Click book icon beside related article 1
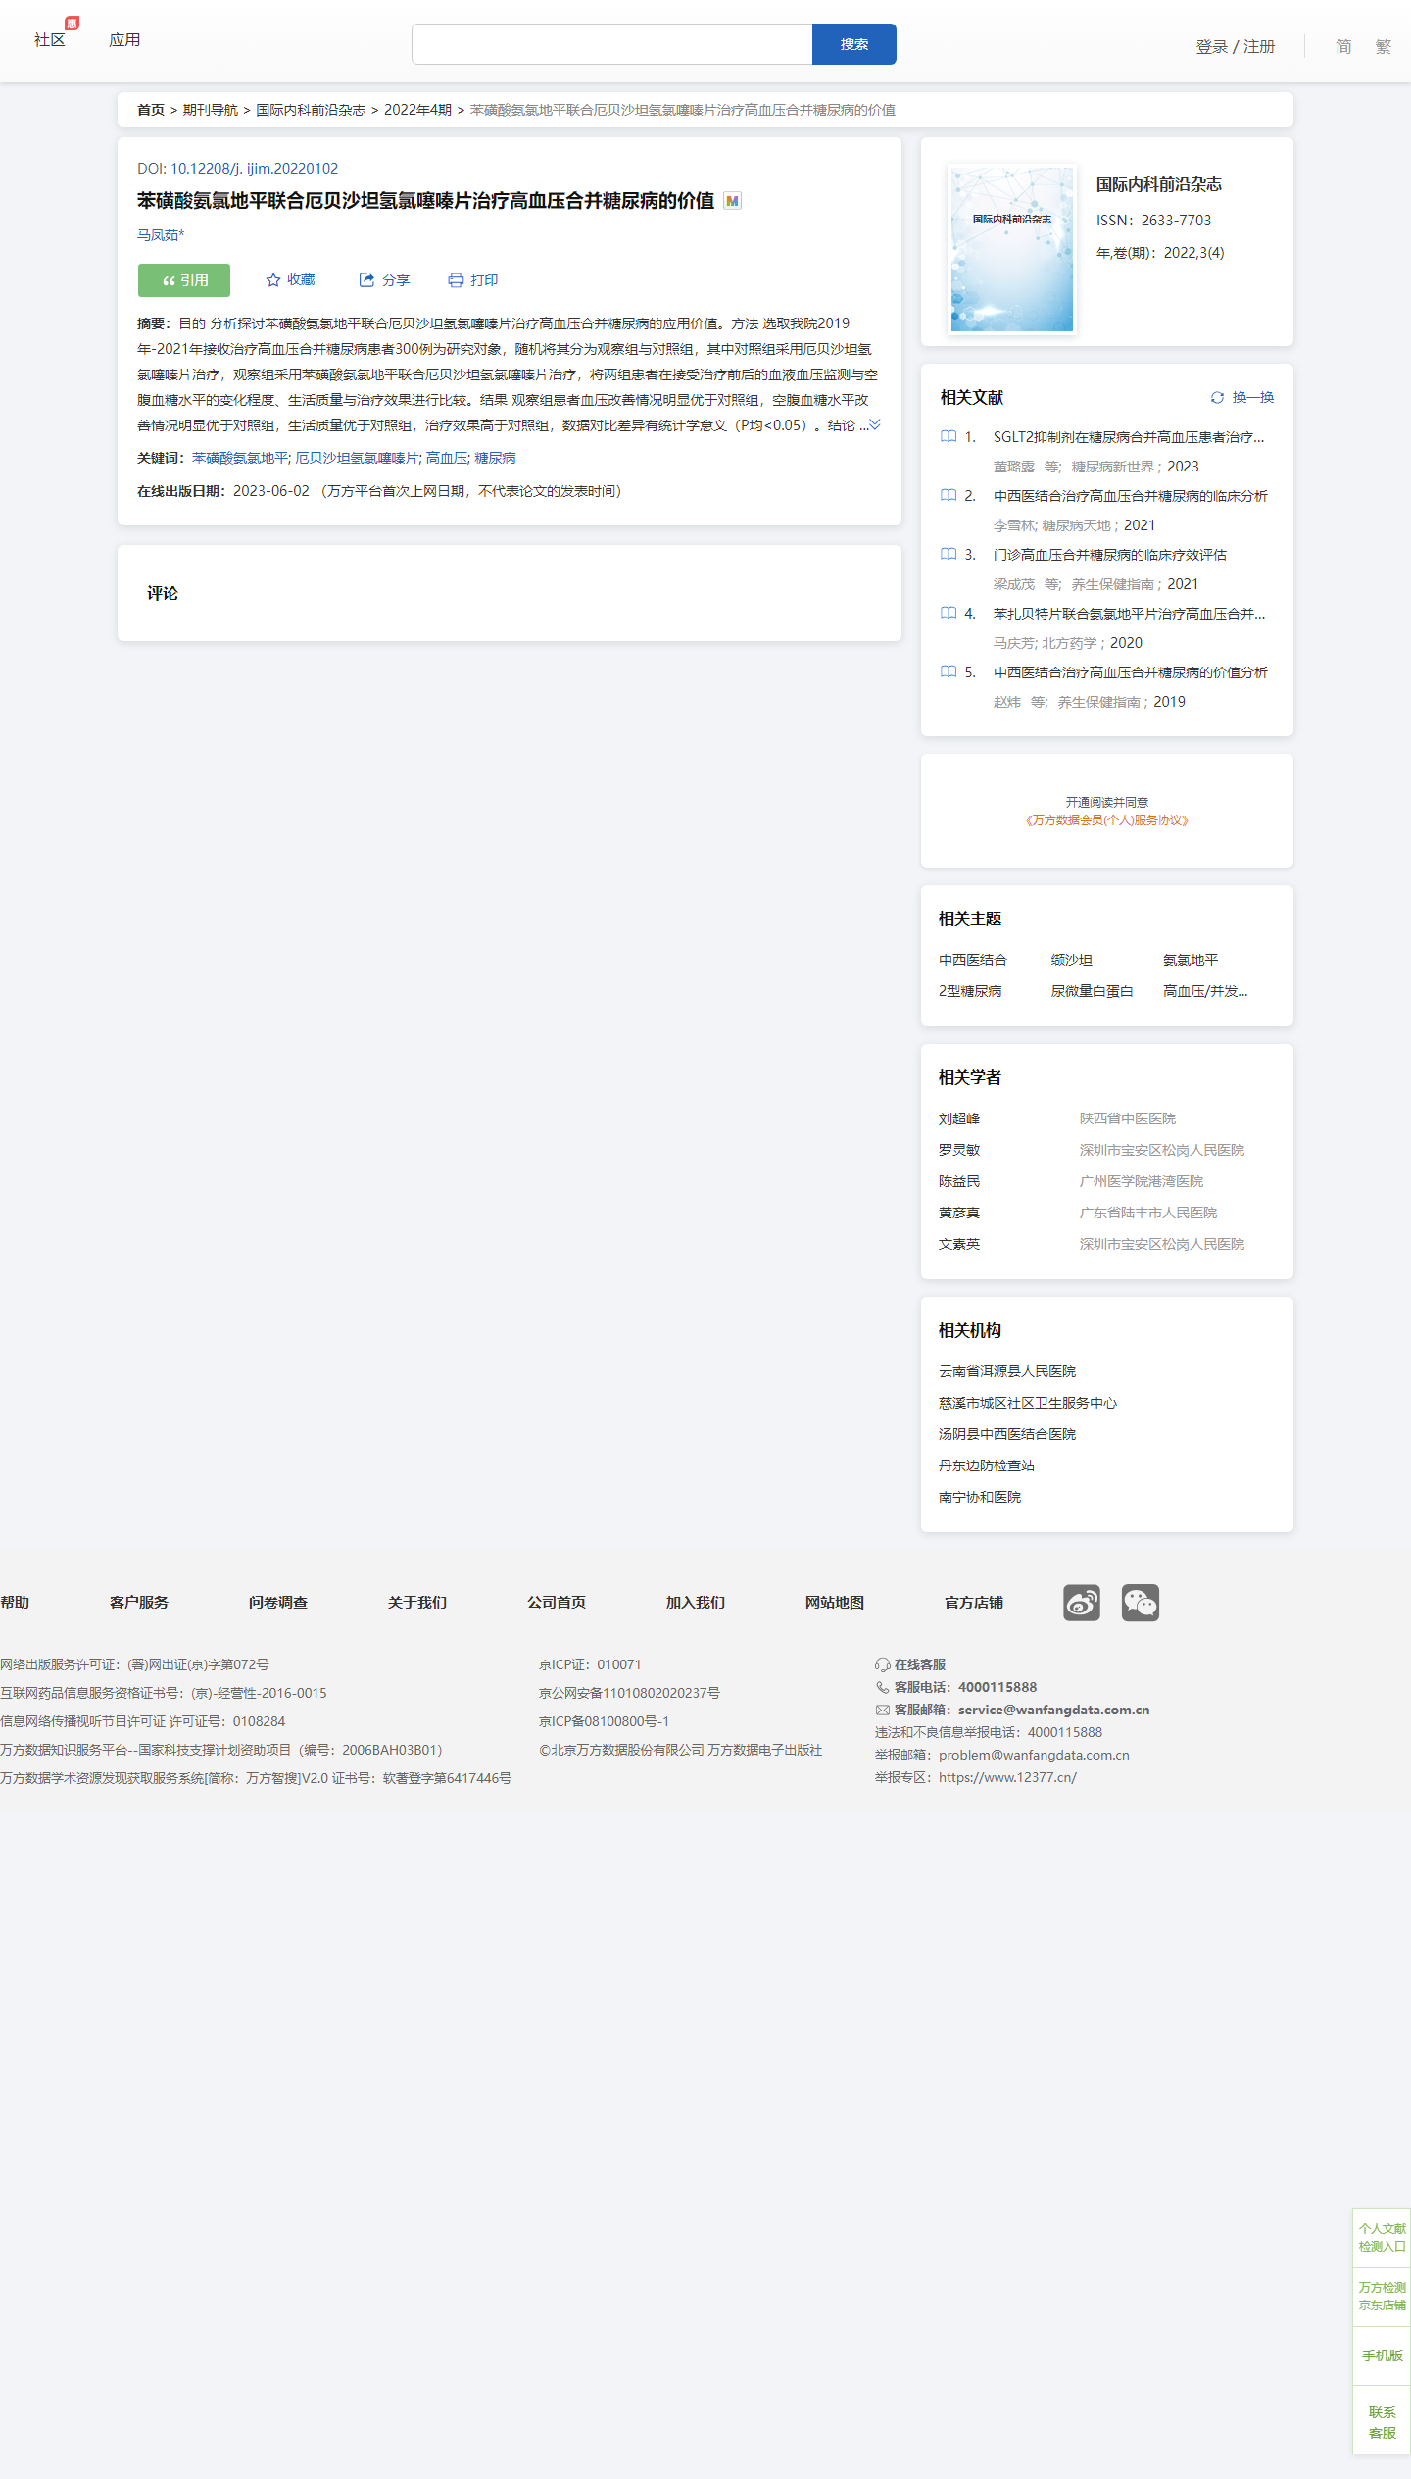Viewport: 1411px width, 2479px height. click(949, 436)
